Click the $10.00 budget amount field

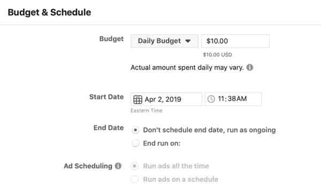[235, 41]
